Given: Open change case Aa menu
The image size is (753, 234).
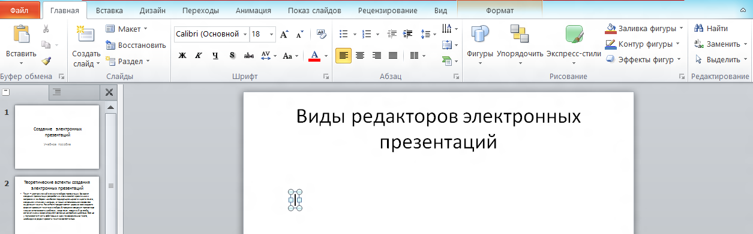Looking at the screenshot, I should [290, 56].
